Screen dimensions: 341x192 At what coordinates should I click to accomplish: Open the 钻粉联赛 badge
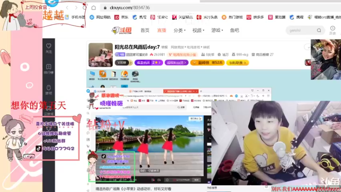237,63
